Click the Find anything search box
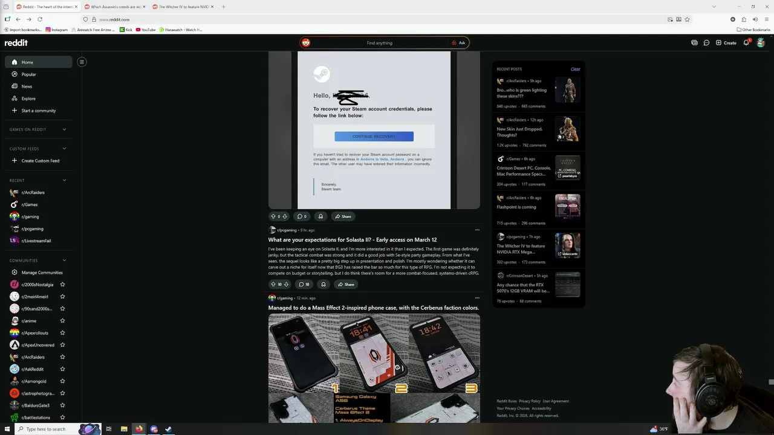 [379, 43]
